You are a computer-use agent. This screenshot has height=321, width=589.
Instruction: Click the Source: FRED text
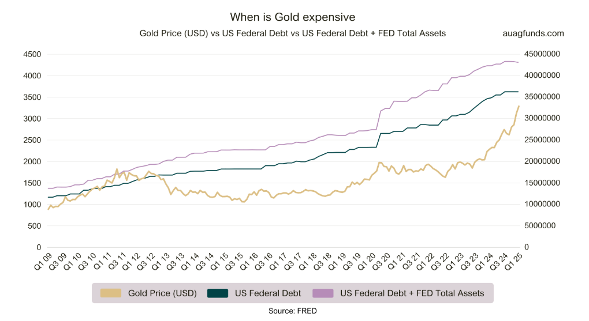pos(293,311)
